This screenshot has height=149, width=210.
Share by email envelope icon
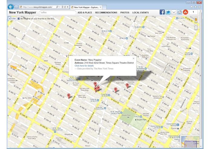(174, 12)
